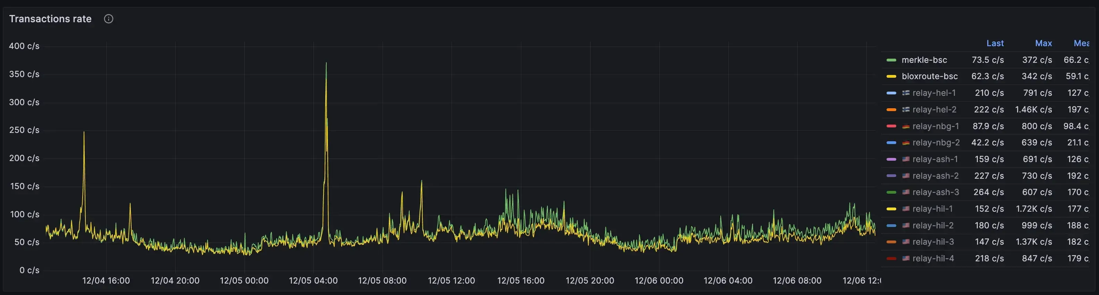Click the US flag beside relay-hil-2
Screen dimensions: 1099x295
(906, 226)
